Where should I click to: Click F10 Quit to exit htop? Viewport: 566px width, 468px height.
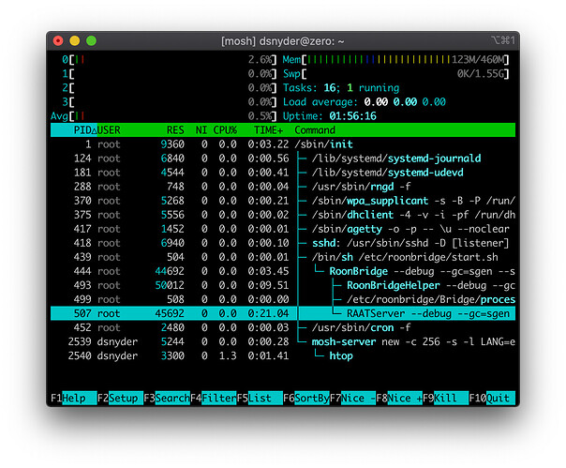(x=492, y=398)
